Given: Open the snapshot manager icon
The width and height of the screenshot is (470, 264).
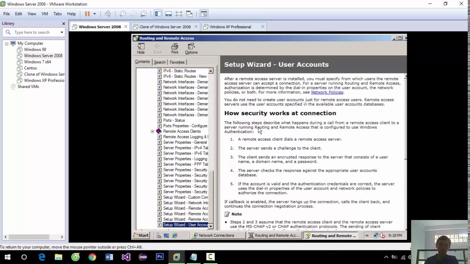Looking at the screenshot, I should pos(144,14).
